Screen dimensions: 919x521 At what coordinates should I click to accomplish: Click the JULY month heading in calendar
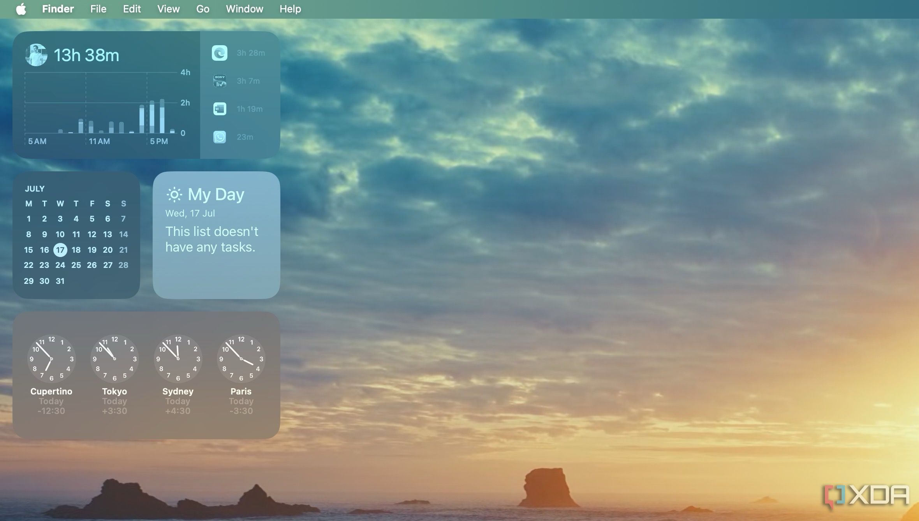(35, 189)
